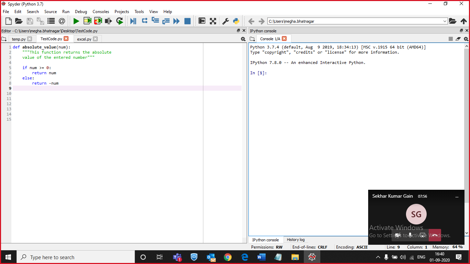The width and height of the screenshot is (470, 264).
Task: Run the file with green play button
Action: [x=76, y=21]
